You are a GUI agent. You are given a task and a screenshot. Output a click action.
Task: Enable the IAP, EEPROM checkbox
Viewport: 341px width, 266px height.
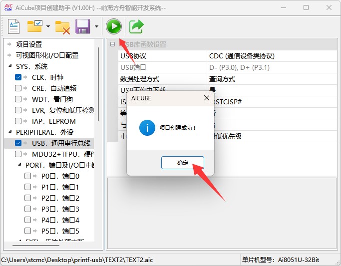pyautogui.click(x=18, y=121)
